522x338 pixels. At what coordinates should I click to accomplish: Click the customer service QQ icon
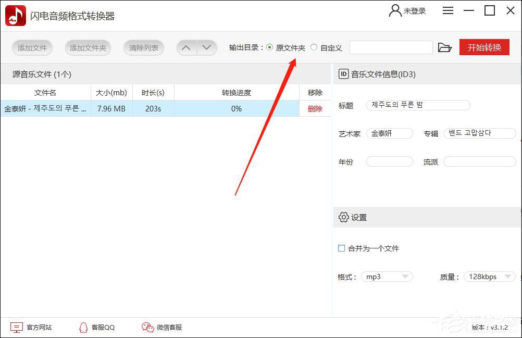pyautogui.click(x=83, y=327)
